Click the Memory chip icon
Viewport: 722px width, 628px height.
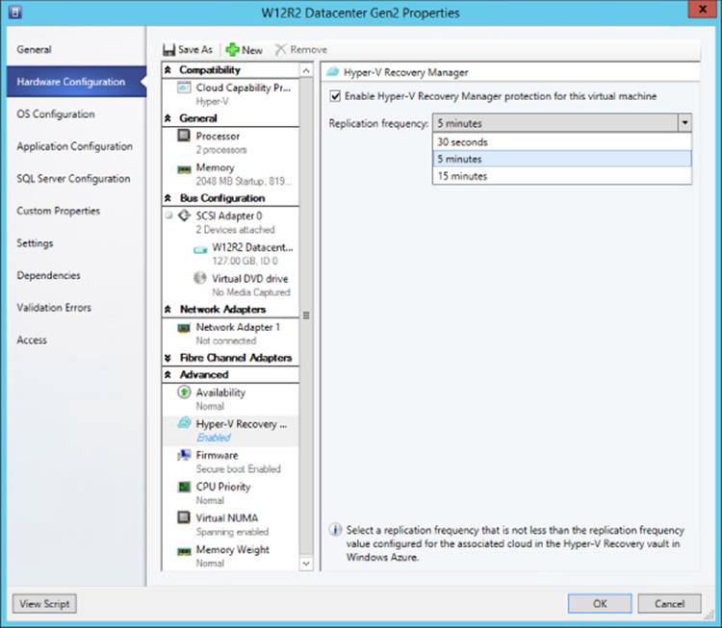click(184, 170)
